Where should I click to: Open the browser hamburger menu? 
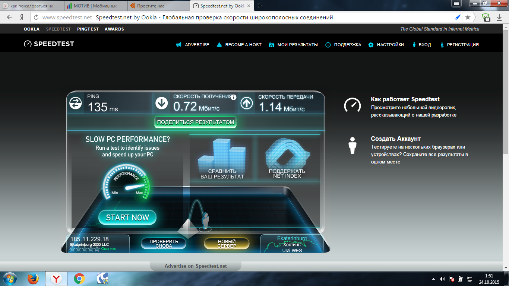(x=456, y=3)
